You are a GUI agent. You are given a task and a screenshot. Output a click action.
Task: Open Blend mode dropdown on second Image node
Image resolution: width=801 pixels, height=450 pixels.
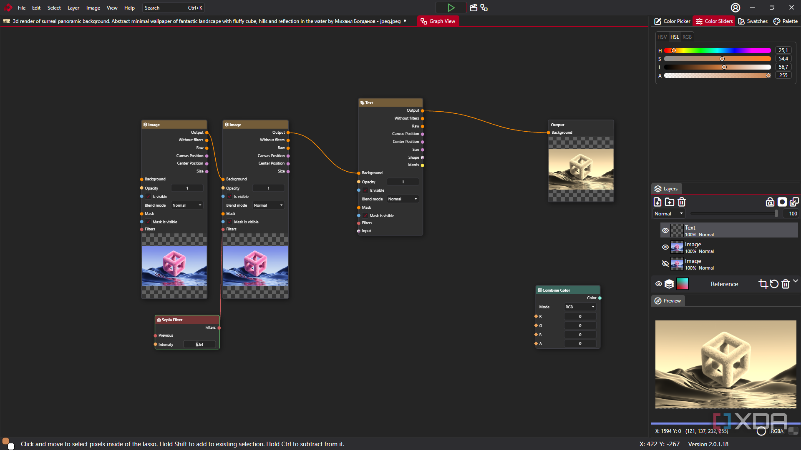pos(268,205)
